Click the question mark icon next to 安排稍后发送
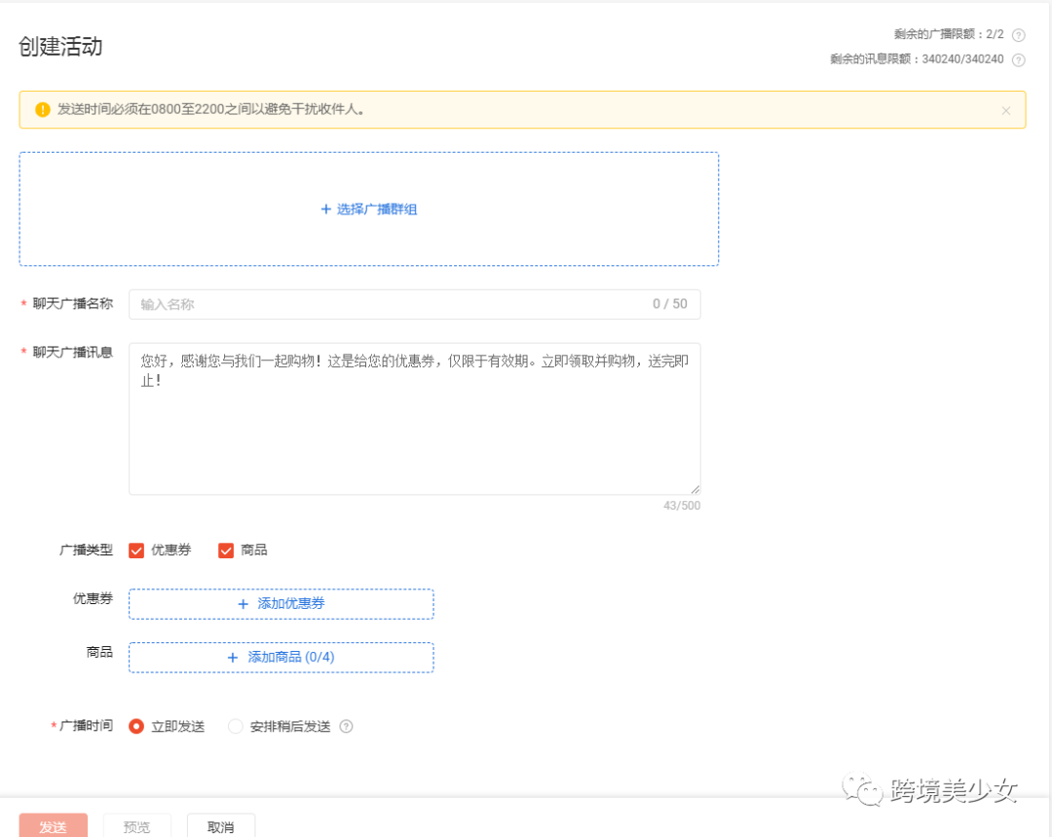Viewport: 1052px width, 837px height. [346, 726]
